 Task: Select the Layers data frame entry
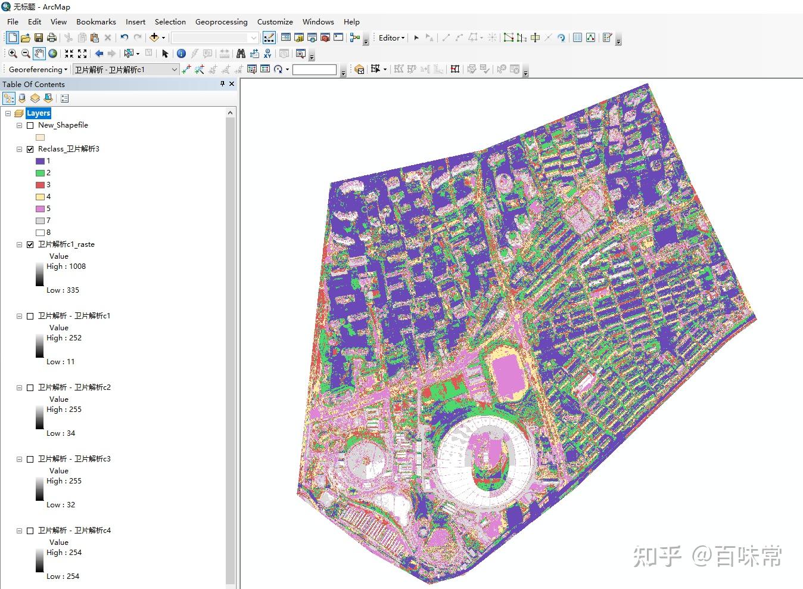pos(38,113)
